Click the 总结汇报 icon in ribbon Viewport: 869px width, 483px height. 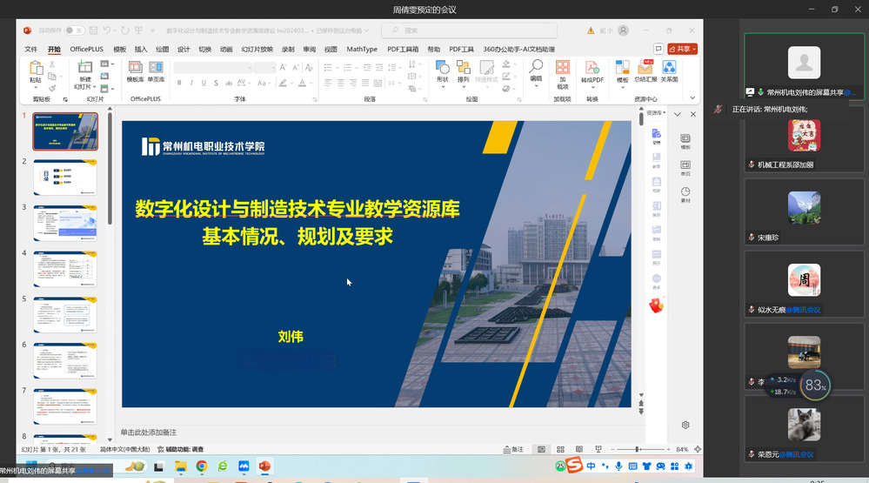point(645,68)
